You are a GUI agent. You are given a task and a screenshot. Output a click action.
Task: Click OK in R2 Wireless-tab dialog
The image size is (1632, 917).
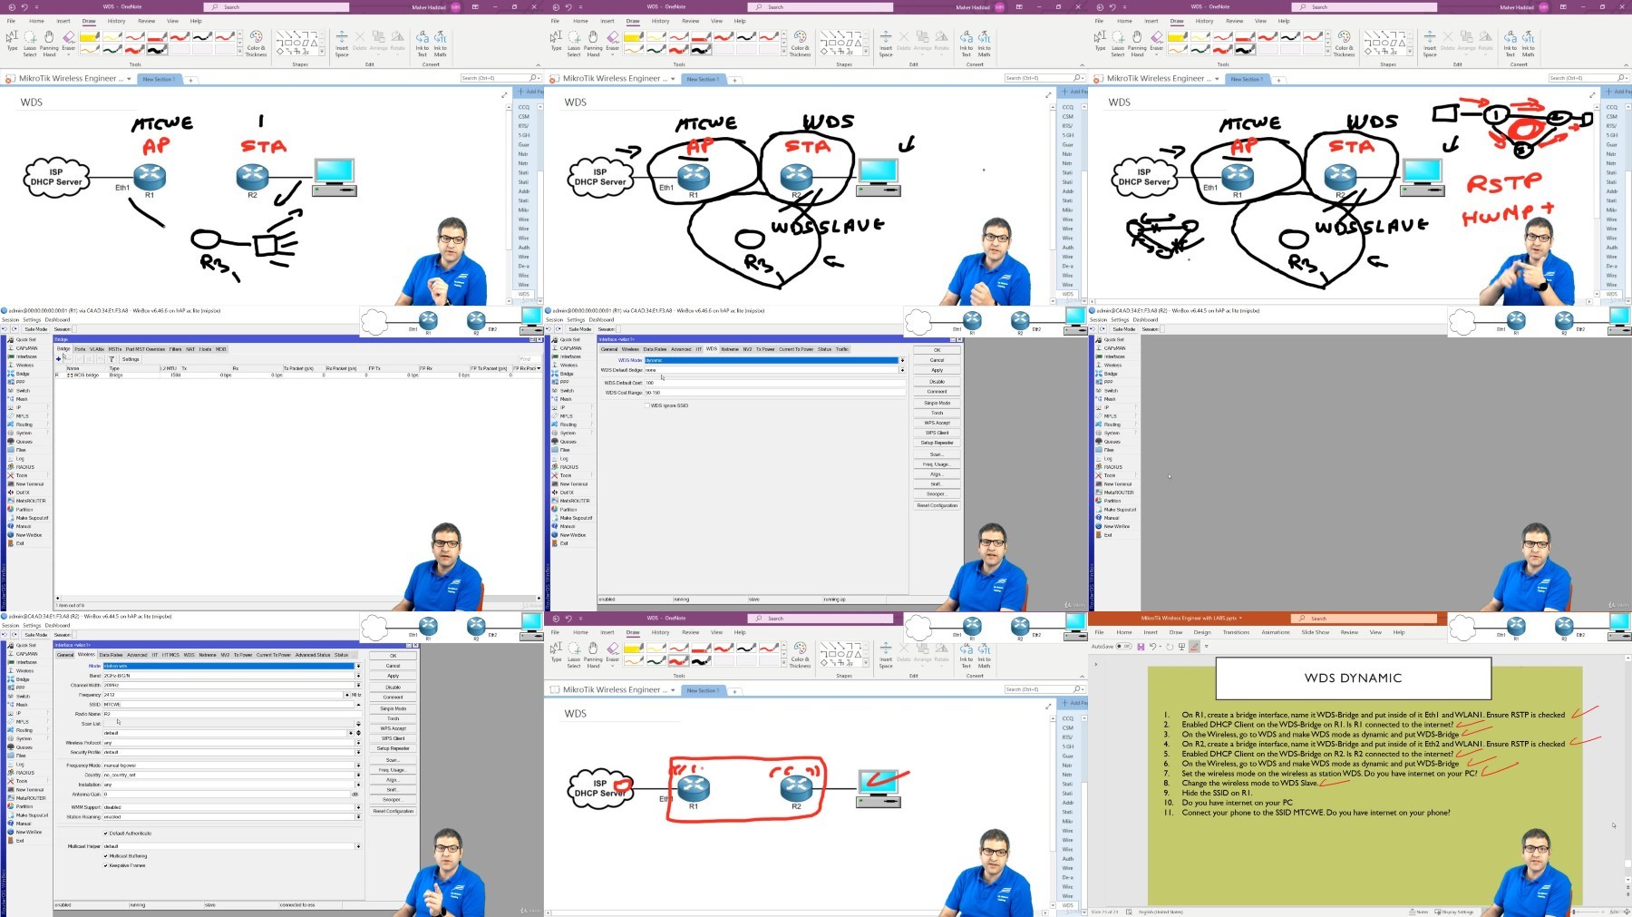click(393, 656)
